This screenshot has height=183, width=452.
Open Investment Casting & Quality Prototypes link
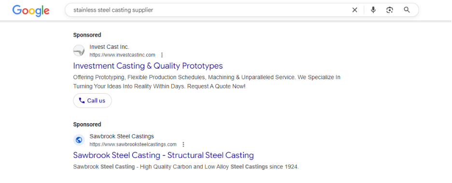[x=148, y=66]
